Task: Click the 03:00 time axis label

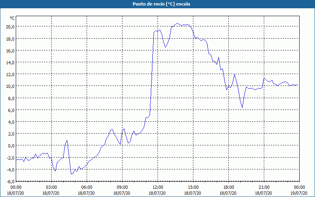Action: click(52, 188)
